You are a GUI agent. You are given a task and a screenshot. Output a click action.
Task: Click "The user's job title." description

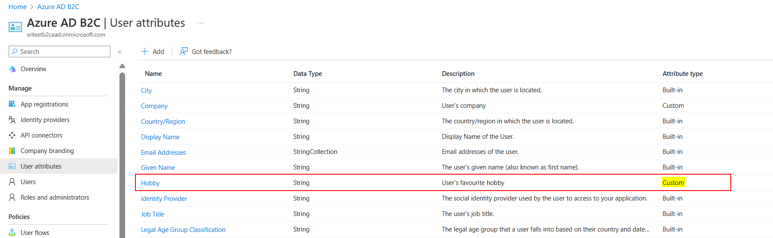tap(468, 214)
